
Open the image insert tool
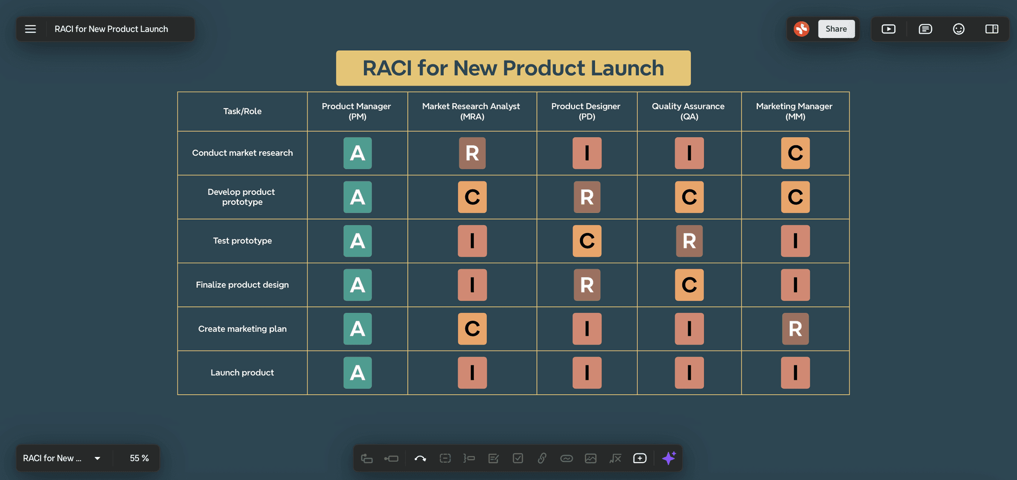590,458
